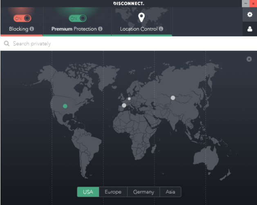Open info icon next to Location Control
This screenshot has width=257, height=205.
(x=161, y=29)
